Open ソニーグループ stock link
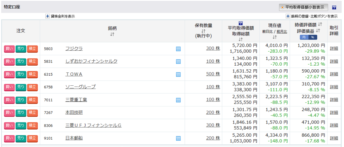344x147 pixels. coord(81,87)
